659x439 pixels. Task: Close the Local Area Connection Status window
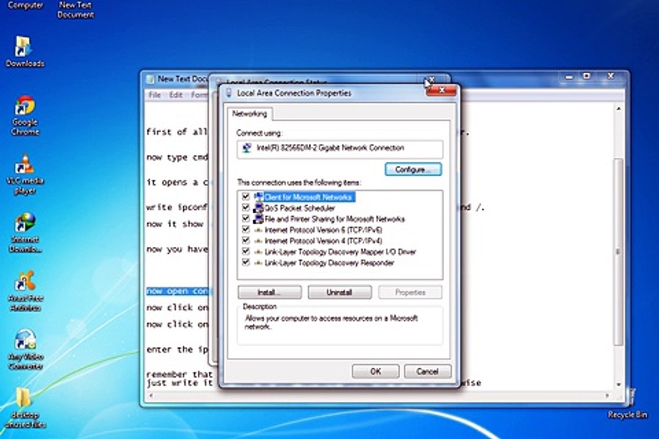click(x=431, y=79)
